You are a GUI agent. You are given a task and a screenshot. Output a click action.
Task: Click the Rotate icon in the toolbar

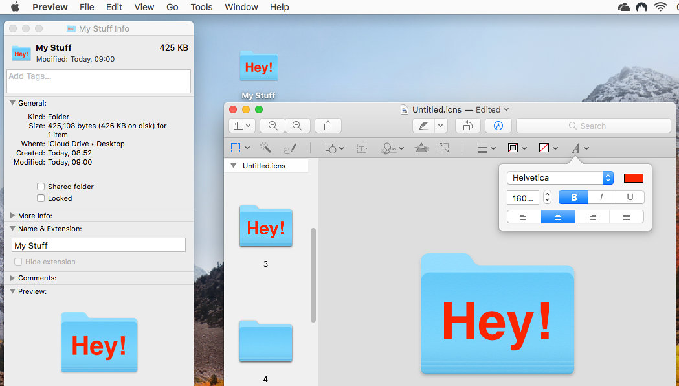(x=468, y=125)
